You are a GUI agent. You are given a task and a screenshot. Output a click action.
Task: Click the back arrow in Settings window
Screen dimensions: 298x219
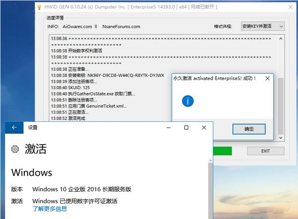[14, 128]
